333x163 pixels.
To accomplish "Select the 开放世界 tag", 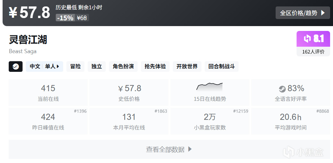I will point(187,66).
